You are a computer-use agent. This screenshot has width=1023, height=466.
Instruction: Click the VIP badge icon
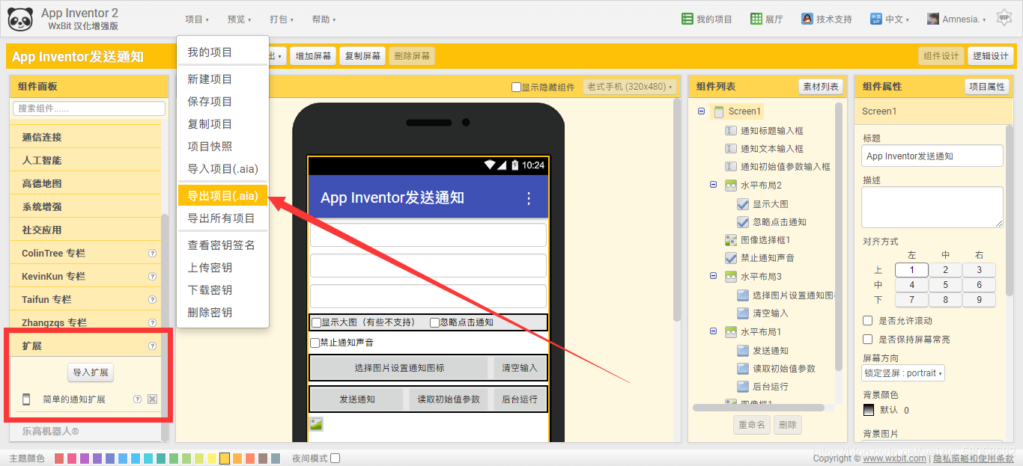point(1004,18)
